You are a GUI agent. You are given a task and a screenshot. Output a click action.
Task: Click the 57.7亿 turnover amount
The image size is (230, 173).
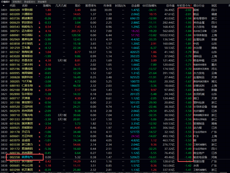(135, 35)
